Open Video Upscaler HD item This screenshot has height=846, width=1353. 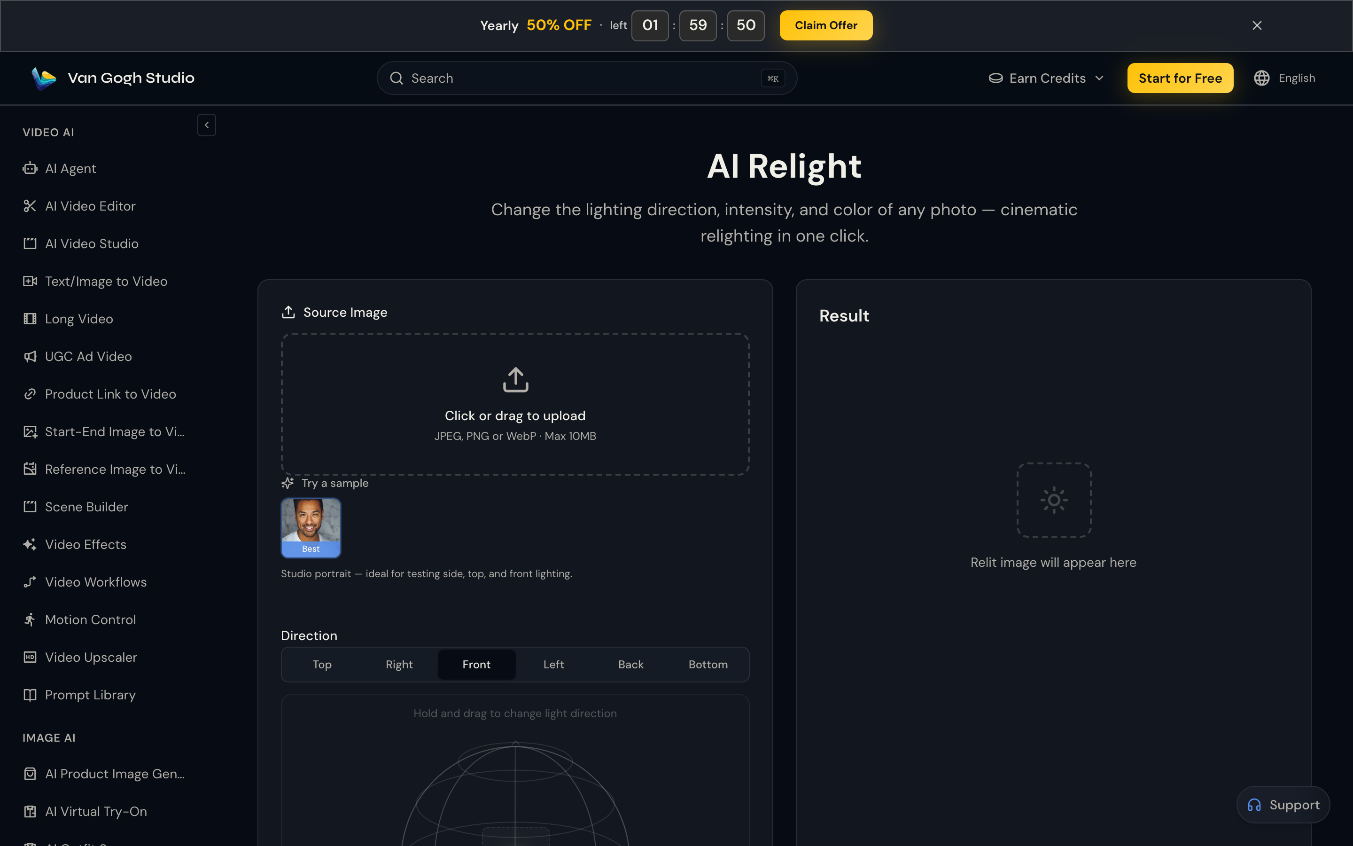click(x=80, y=657)
